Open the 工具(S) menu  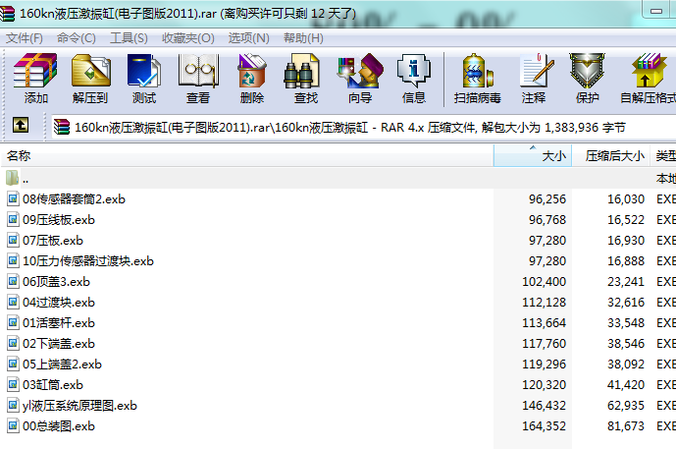129,38
